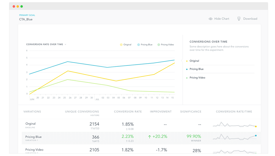Click the Download button text
Image resolution: width=275 pixels, height=156 pixels.
[250, 19]
